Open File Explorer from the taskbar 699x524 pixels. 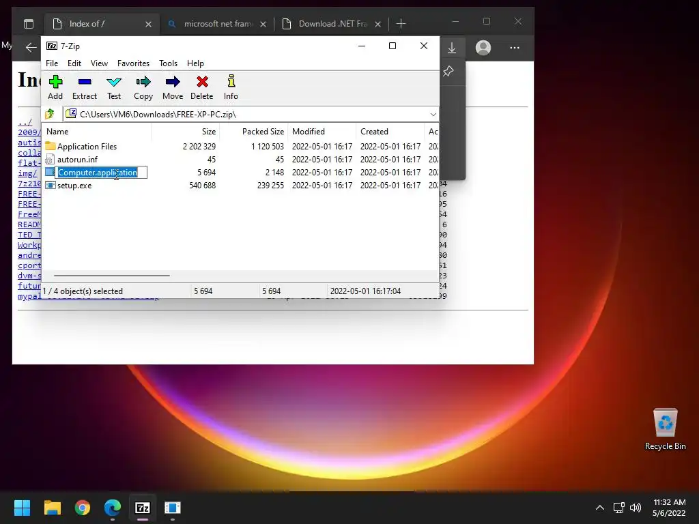52,508
